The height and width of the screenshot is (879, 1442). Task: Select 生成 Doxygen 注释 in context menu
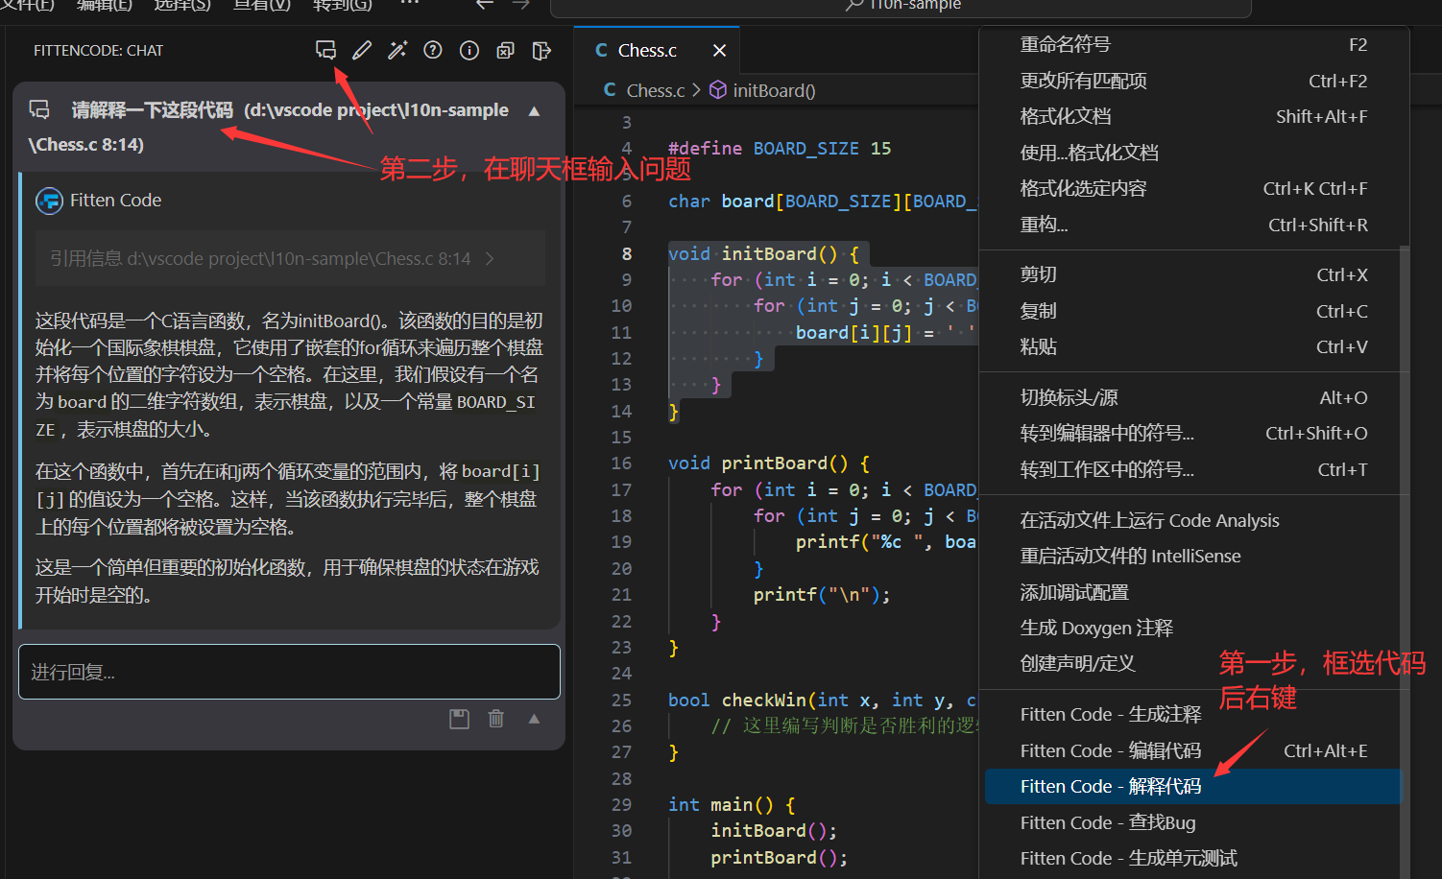pyautogui.click(x=1193, y=628)
